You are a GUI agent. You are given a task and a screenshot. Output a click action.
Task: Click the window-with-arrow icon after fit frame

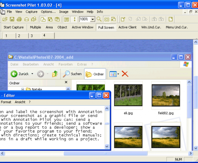click(x=113, y=19)
